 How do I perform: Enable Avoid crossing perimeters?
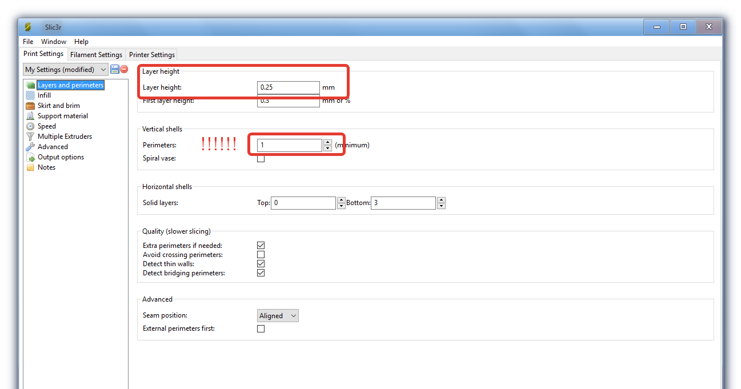pyautogui.click(x=261, y=255)
